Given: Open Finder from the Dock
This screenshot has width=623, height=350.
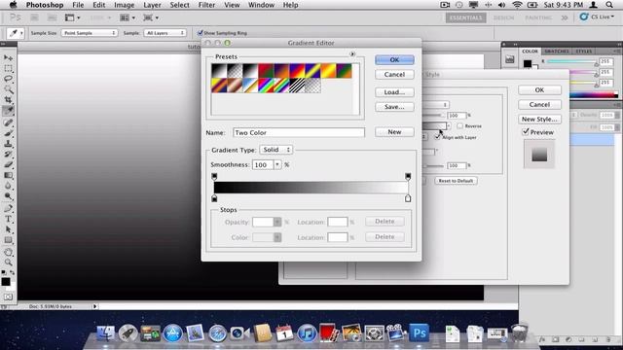Looking at the screenshot, I should pyautogui.click(x=106, y=332).
